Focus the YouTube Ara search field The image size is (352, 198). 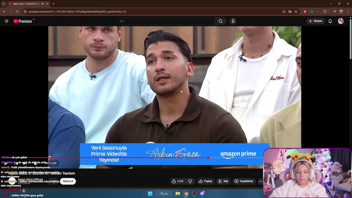(166, 21)
